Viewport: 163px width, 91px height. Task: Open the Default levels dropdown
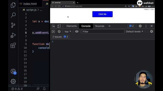pos(134,31)
